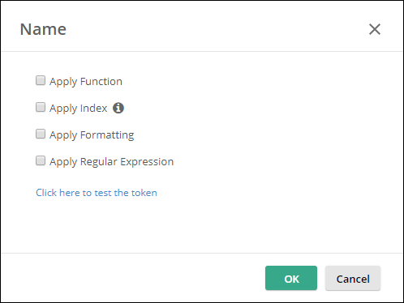404x303 pixels.
Task: Click the Apply Formatting label text
Action: (x=92, y=135)
